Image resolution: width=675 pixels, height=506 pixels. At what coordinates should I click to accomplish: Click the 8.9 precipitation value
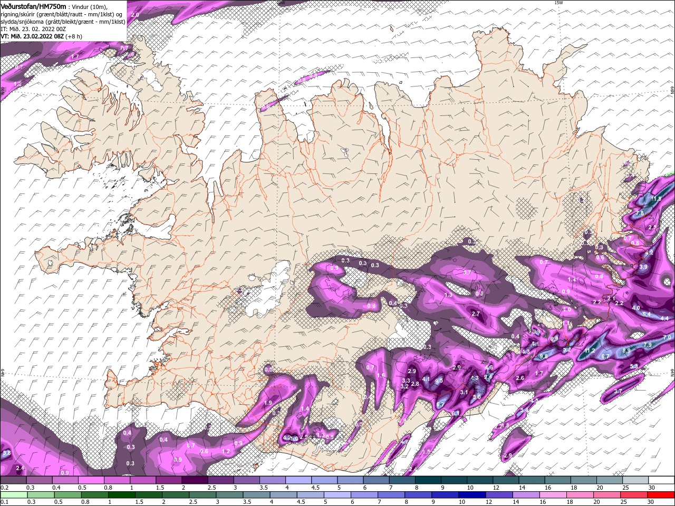[626, 351]
